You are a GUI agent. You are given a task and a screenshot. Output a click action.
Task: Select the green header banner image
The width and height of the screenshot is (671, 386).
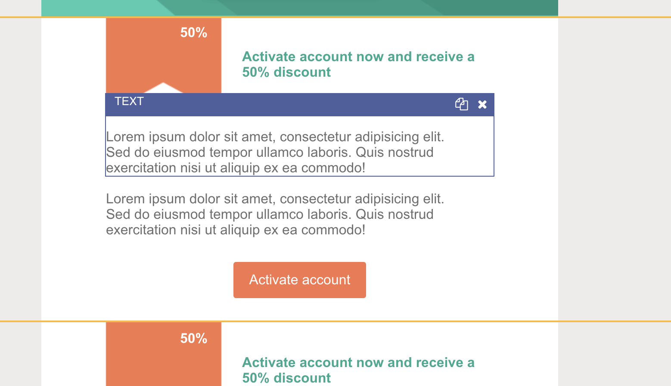tap(300, 8)
